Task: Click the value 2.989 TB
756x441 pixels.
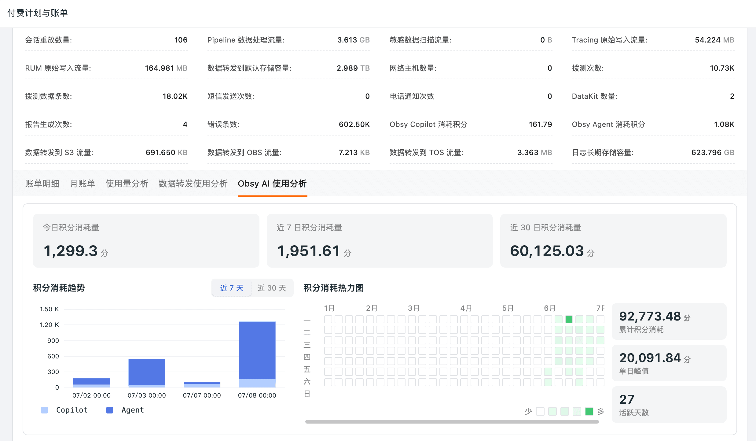Action: click(353, 68)
